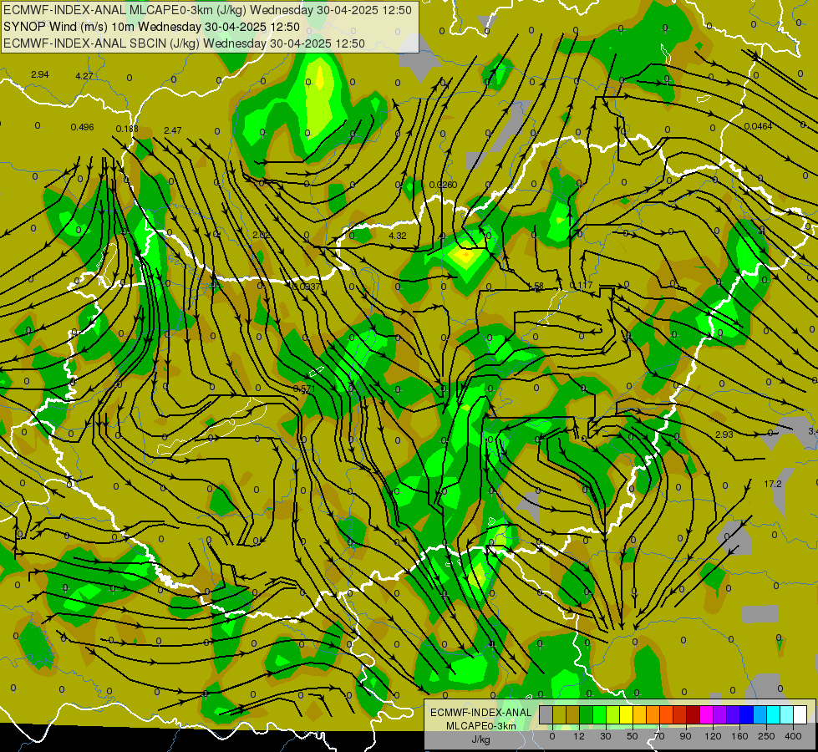Click the MLCAPE0-3km title line in header
The height and width of the screenshot is (752, 818).
point(207,10)
